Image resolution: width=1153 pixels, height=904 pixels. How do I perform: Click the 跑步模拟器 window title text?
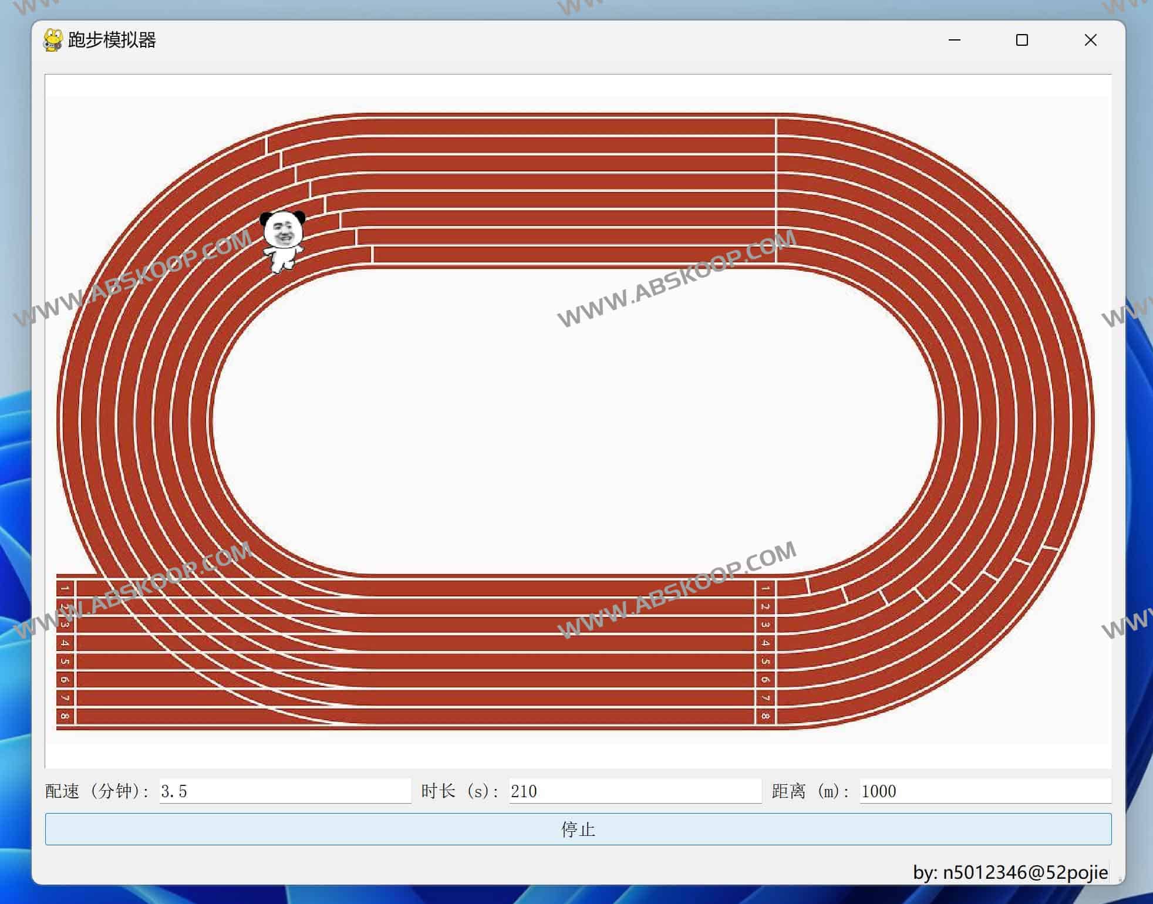coord(112,40)
